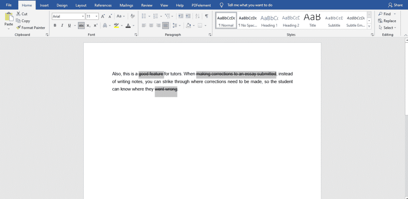
Task: Open the PDFelement tab
Action: 201,5
